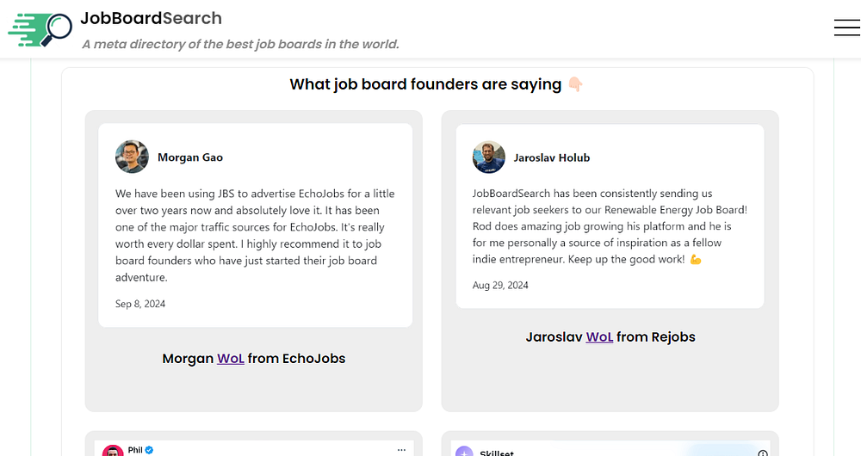The height and width of the screenshot is (456, 861).
Task: Click Jaroslav Holub's name in testimonial
Action: pyautogui.click(x=552, y=157)
